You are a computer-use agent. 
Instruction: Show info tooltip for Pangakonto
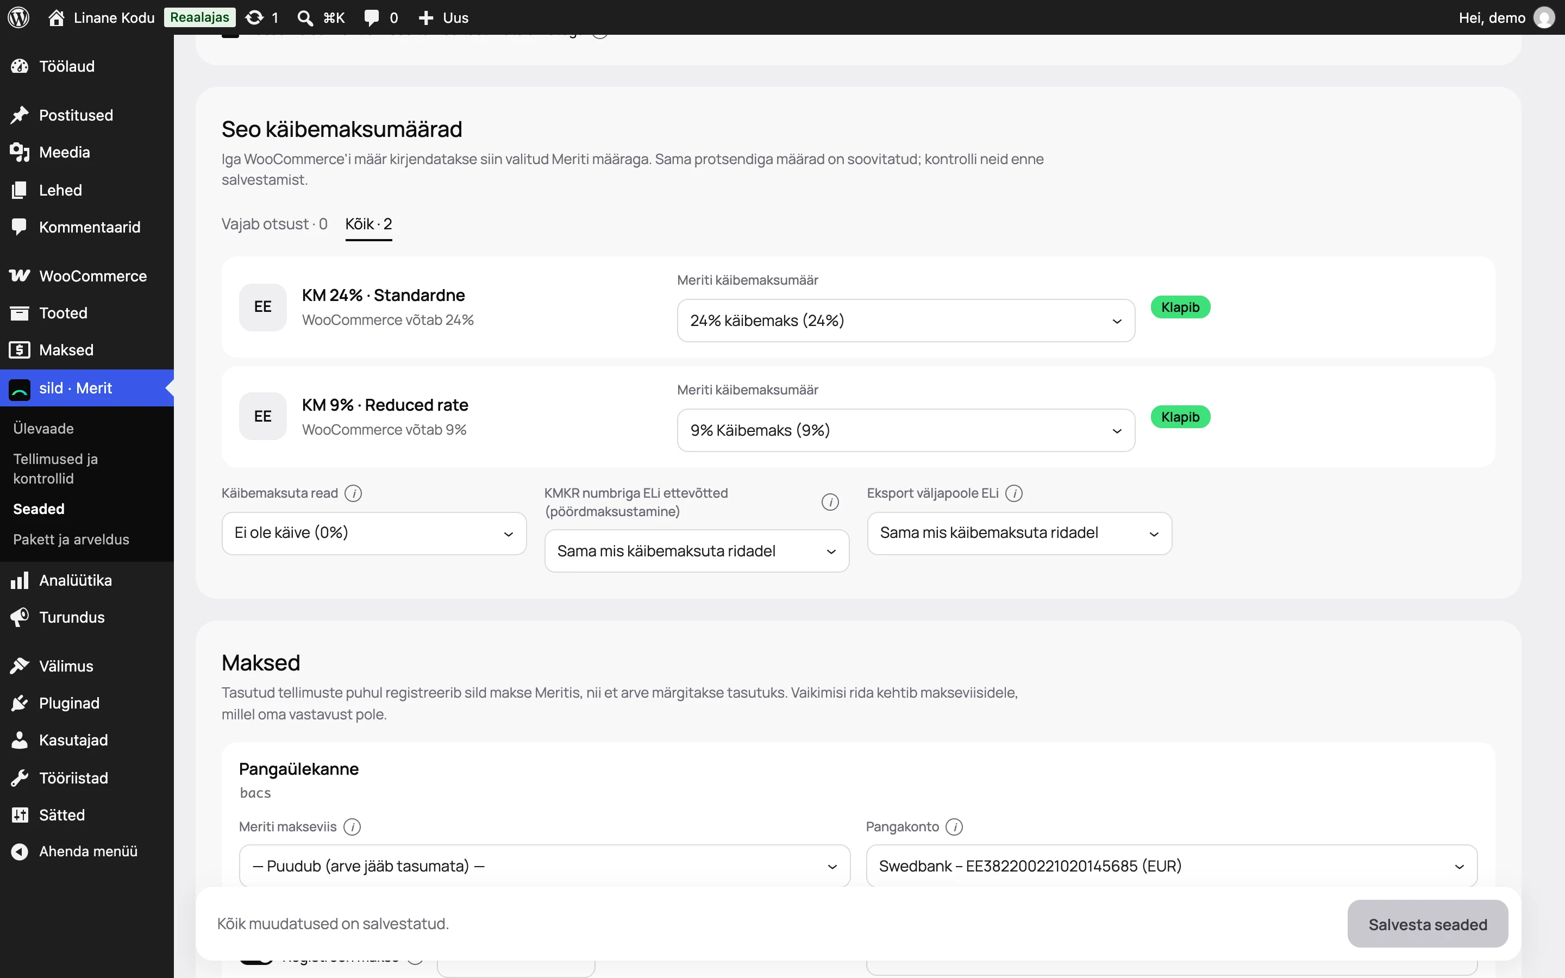tap(955, 827)
